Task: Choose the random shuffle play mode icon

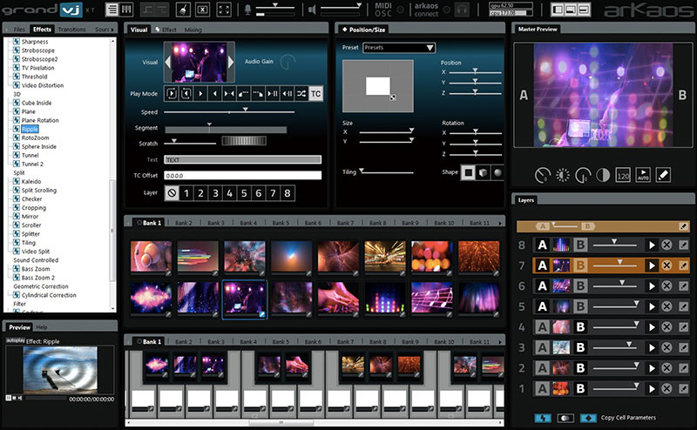Action: pyautogui.click(x=301, y=94)
